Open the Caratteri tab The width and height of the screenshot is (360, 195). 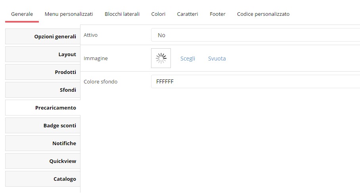(188, 14)
